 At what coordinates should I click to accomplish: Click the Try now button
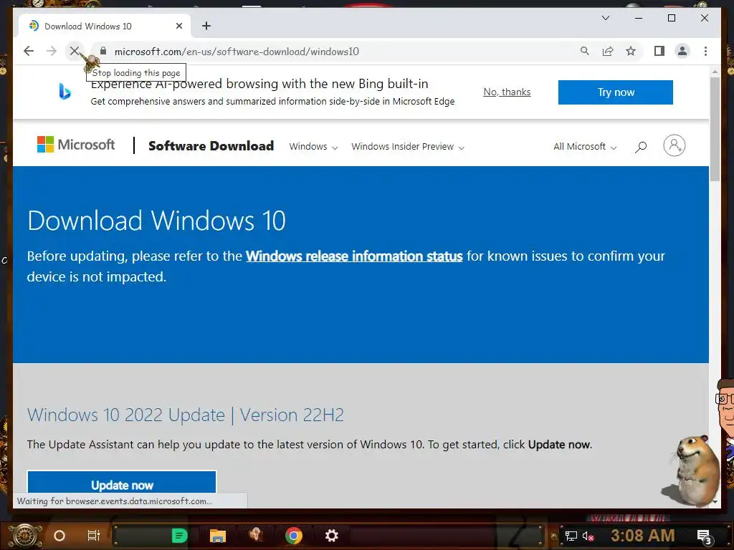[x=615, y=92]
